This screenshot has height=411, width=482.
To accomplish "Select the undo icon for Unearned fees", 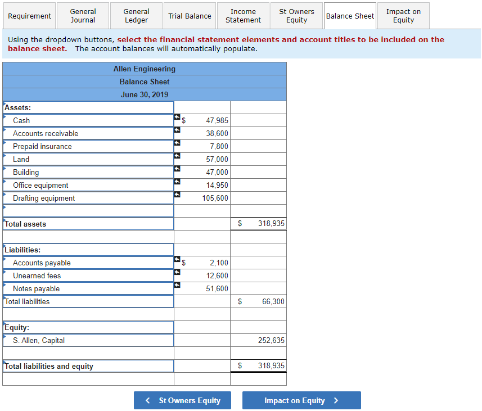I will coord(177,273).
